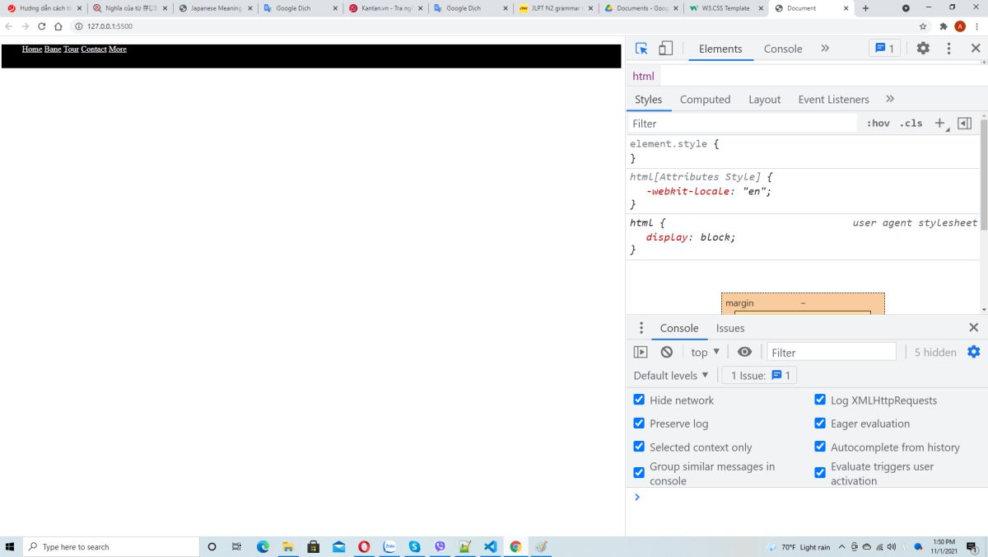Open the Layout tab
Screen dimensions: 988x557
(764, 99)
